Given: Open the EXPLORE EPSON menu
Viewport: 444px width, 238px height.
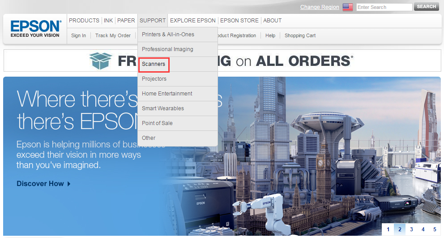Looking at the screenshot, I should [193, 21].
